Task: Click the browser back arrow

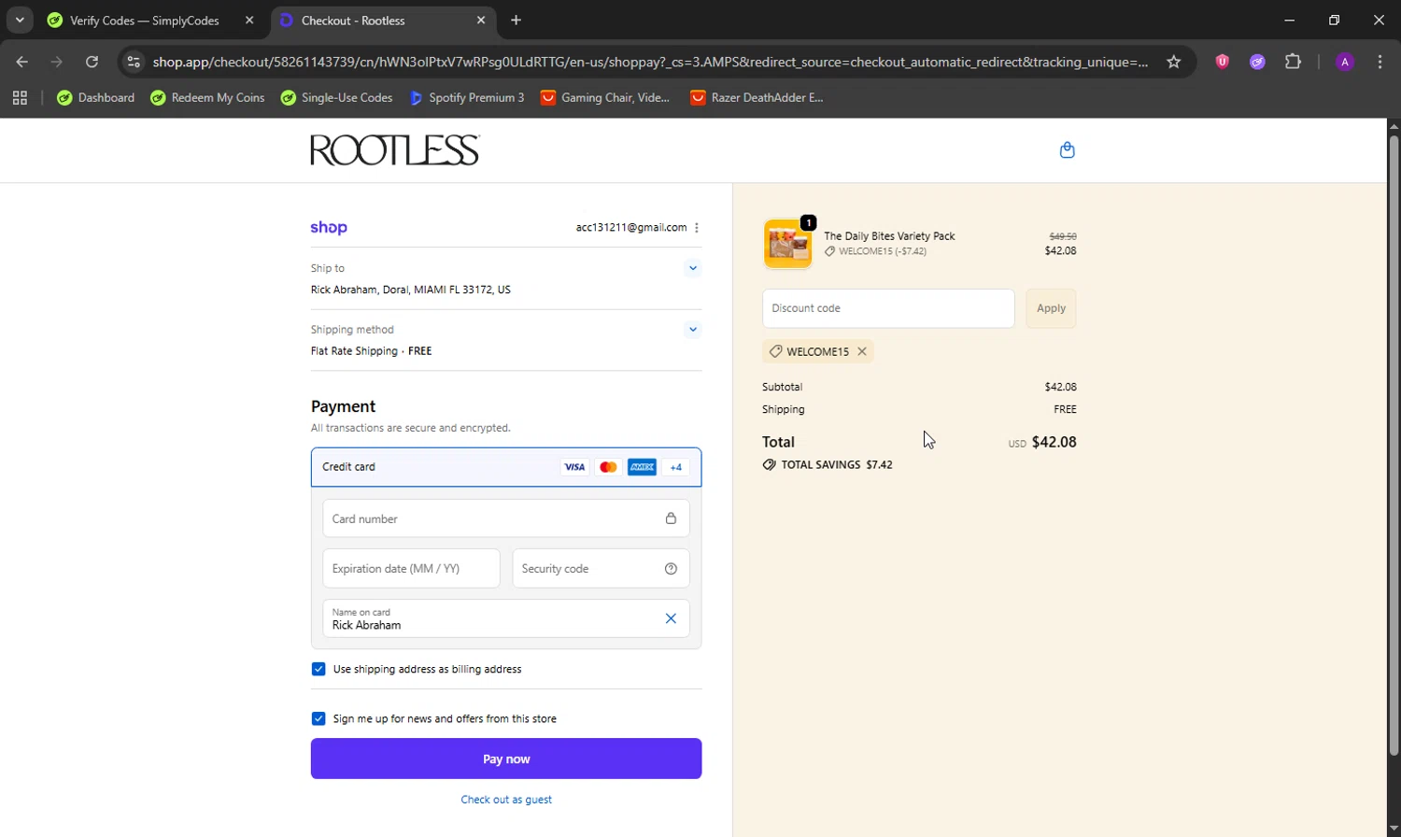Action: click(x=22, y=62)
